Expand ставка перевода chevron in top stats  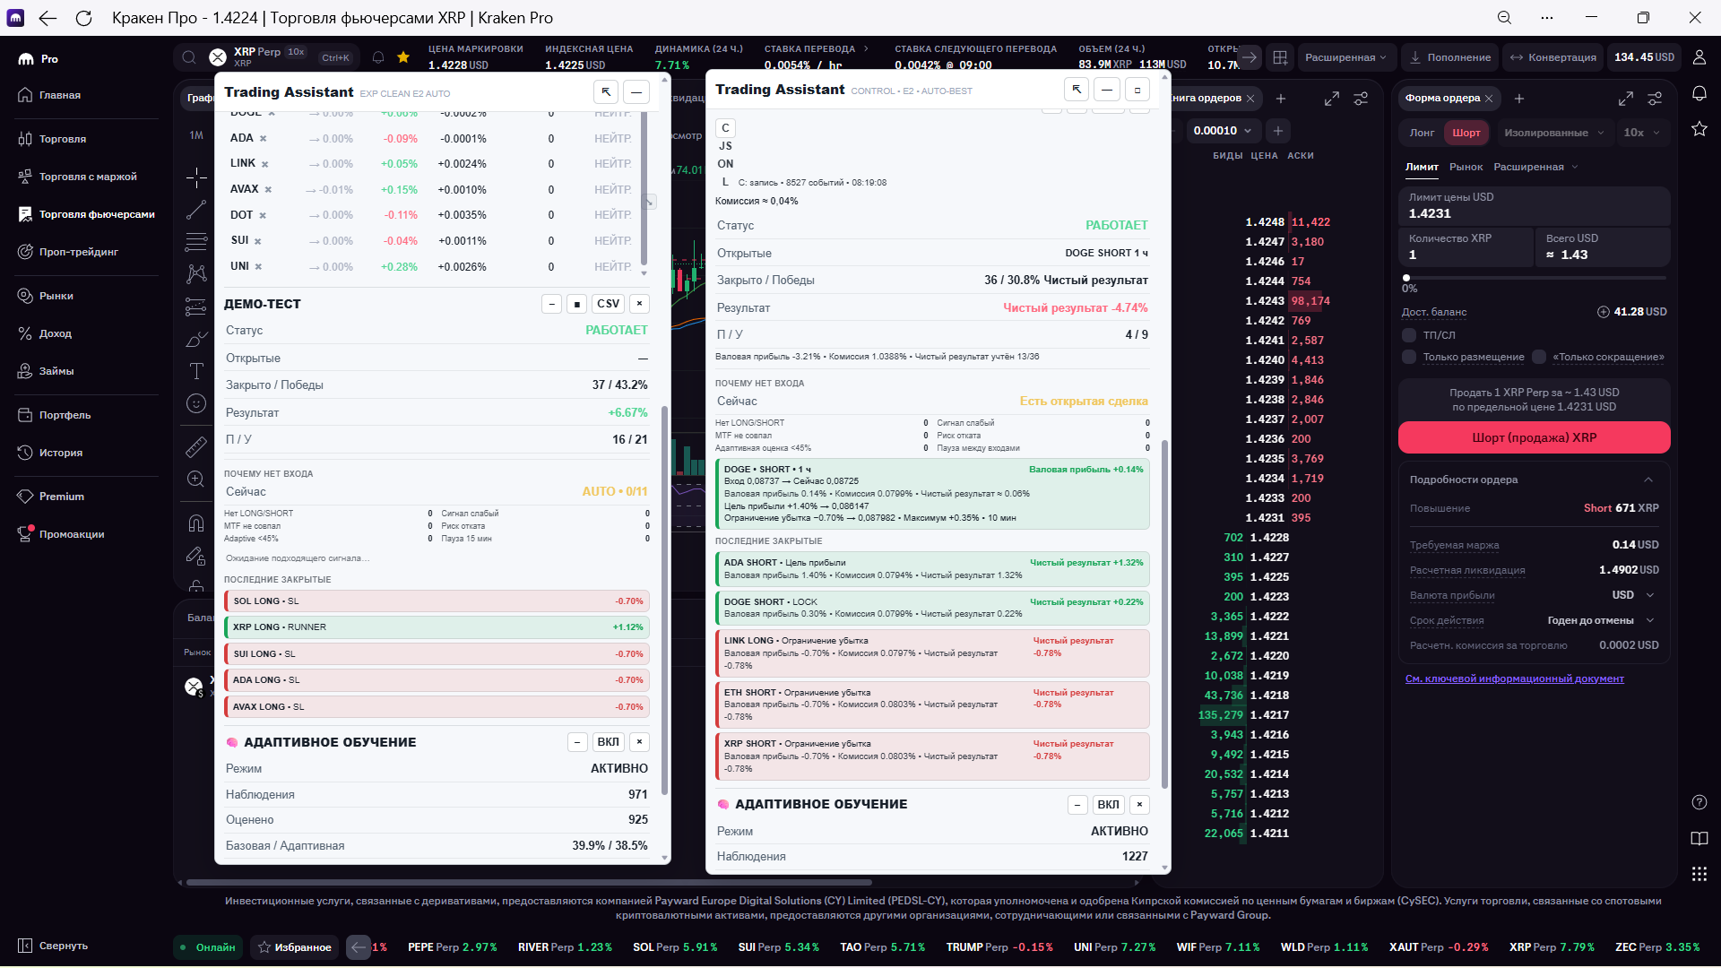click(866, 49)
